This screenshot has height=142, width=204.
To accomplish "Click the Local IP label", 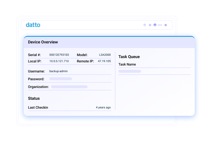I will point(35,61).
